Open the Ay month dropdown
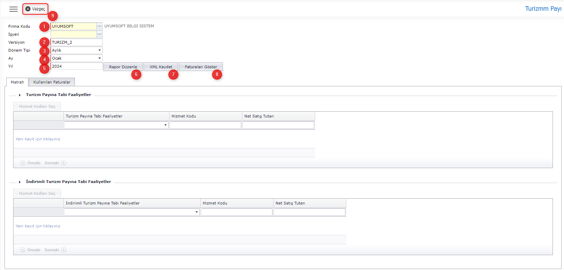 point(99,58)
